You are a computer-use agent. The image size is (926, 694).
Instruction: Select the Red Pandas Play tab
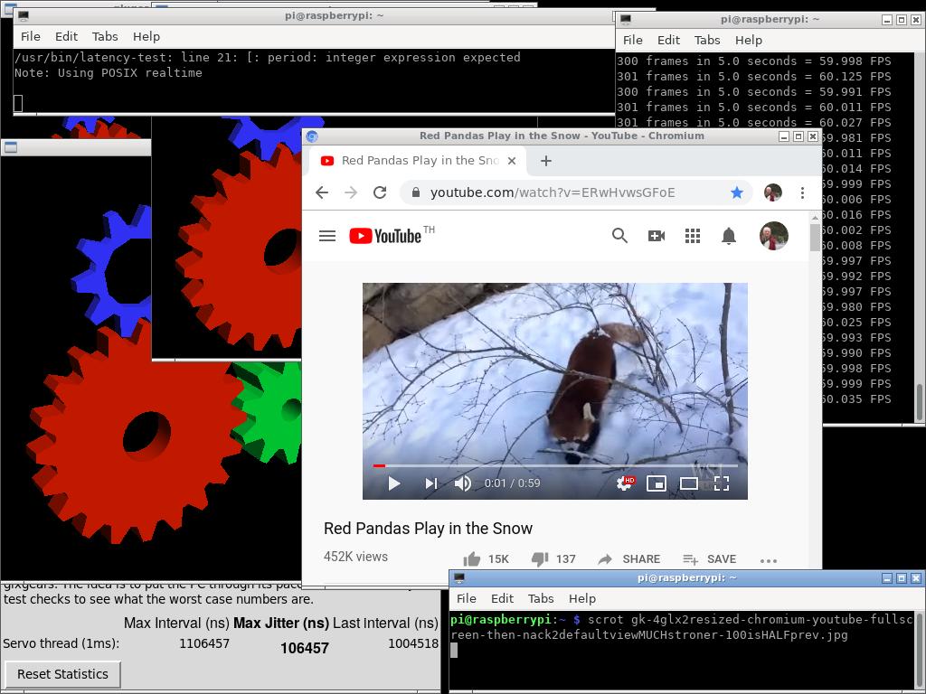(x=418, y=161)
